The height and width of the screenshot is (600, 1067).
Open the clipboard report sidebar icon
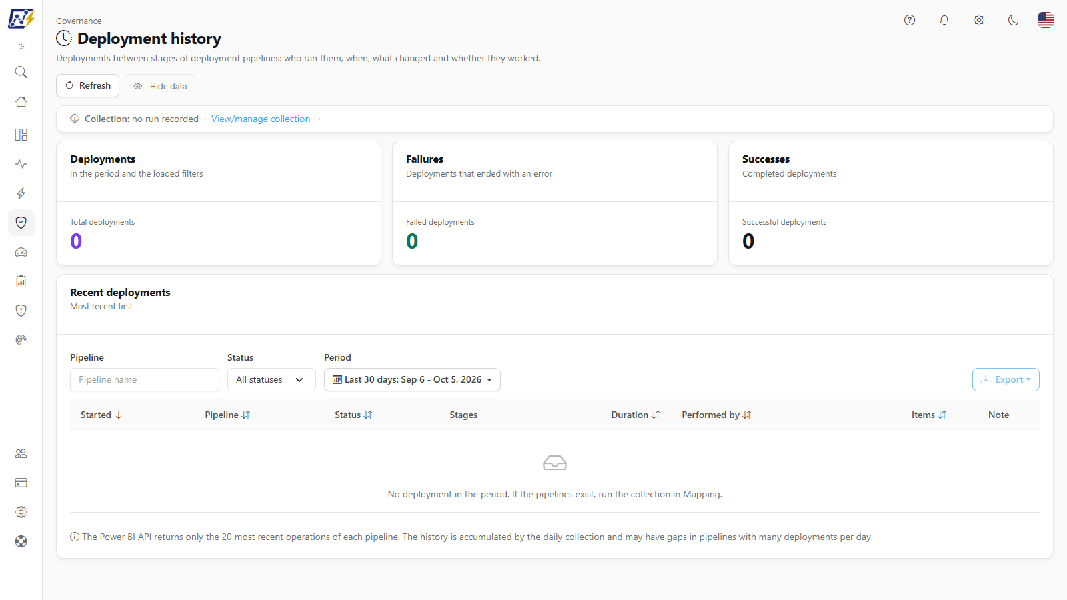point(21,281)
